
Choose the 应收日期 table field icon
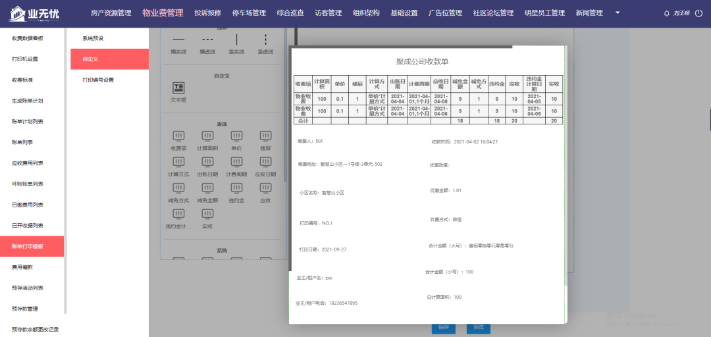(x=265, y=161)
